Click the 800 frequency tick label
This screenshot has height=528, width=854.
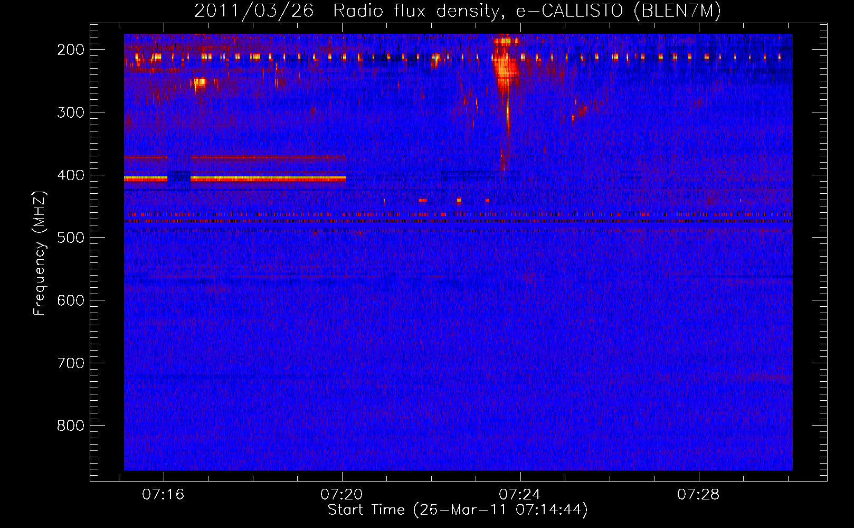point(71,426)
